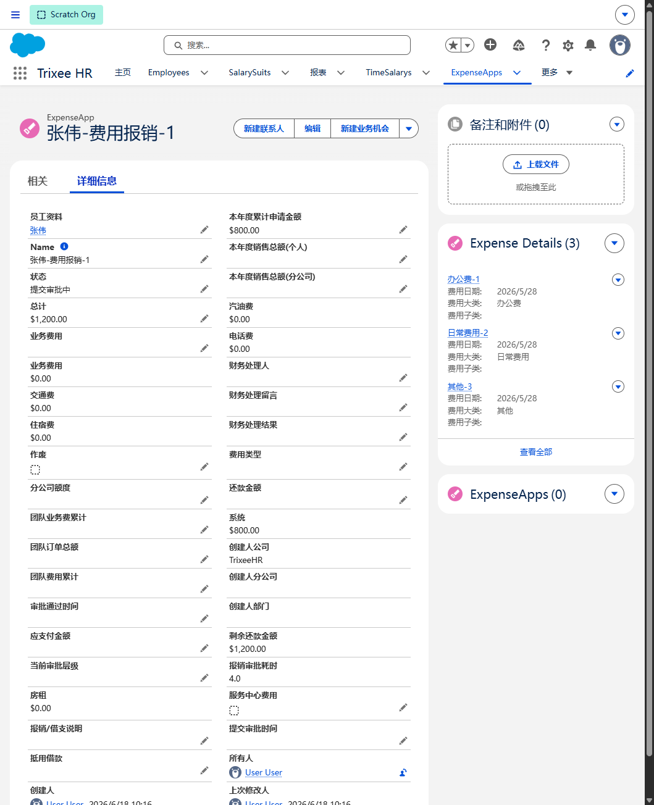Click the Scratch Org badge
This screenshot has width=654, height=805.
[67, 15]
